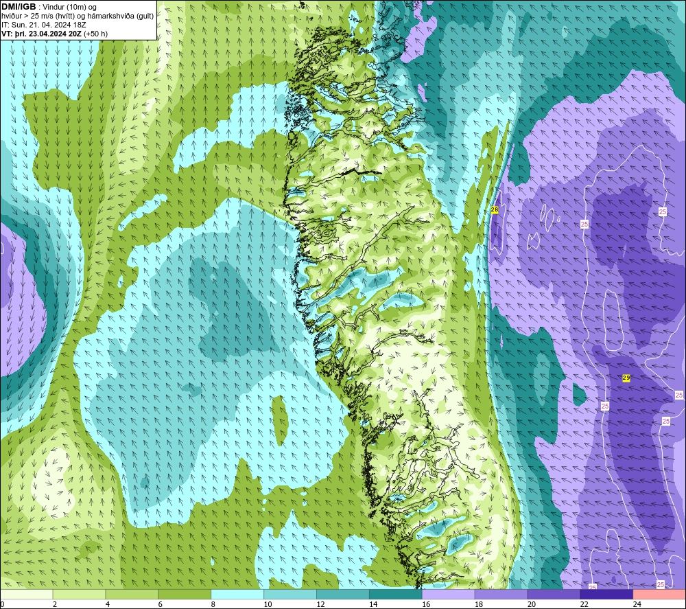The height and width of the screenshot is (609, 686).
Task: Click the legend scale number 4
Action: [108, 604]
